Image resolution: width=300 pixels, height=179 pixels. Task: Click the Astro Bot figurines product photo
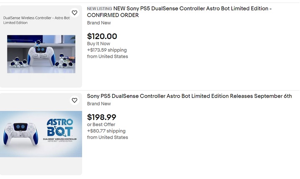click(x=41, y=54)
